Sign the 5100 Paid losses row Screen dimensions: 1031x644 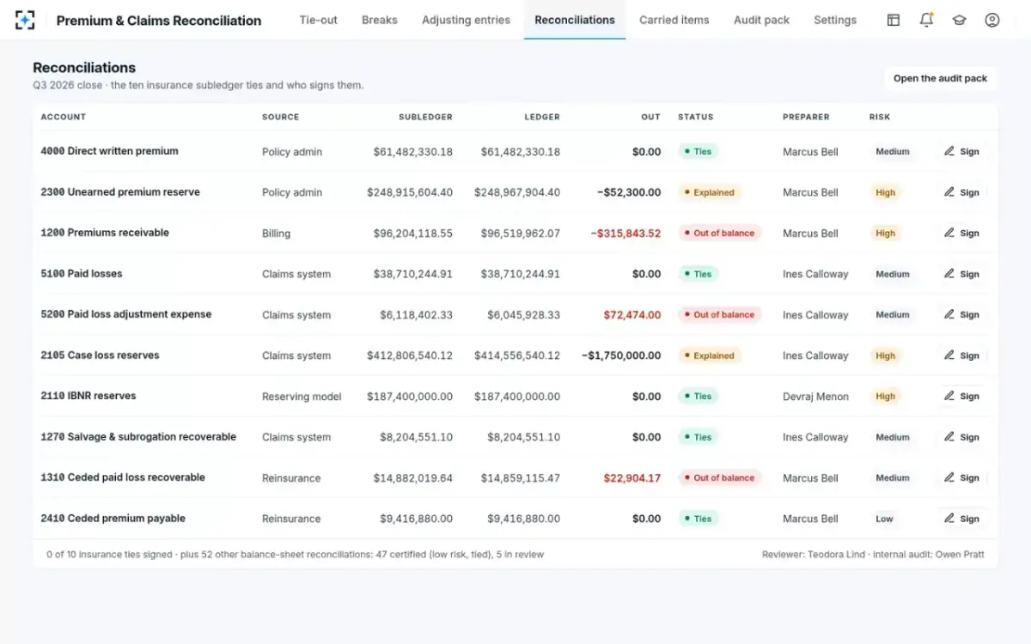pyautogui.click(x=961, y=274)
